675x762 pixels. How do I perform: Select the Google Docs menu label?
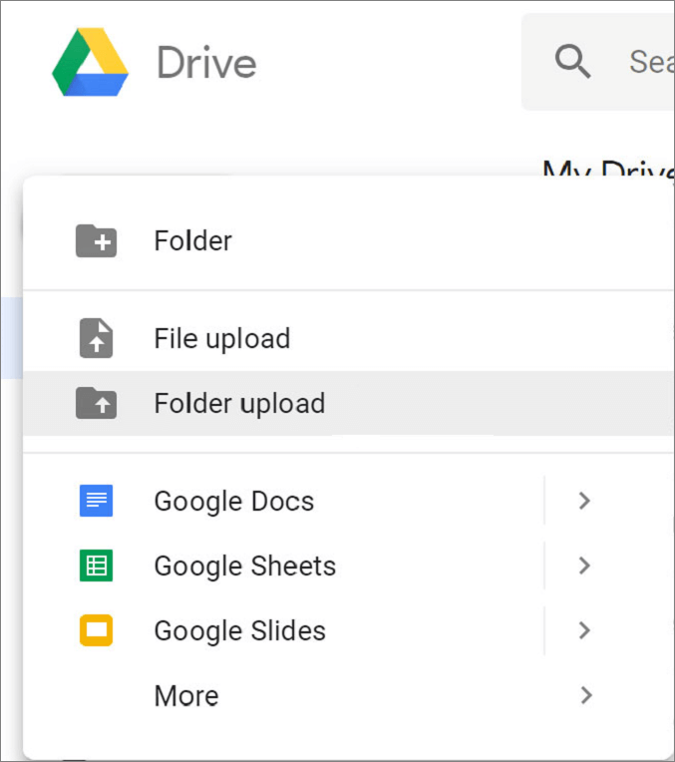click(x=233, y=501)
